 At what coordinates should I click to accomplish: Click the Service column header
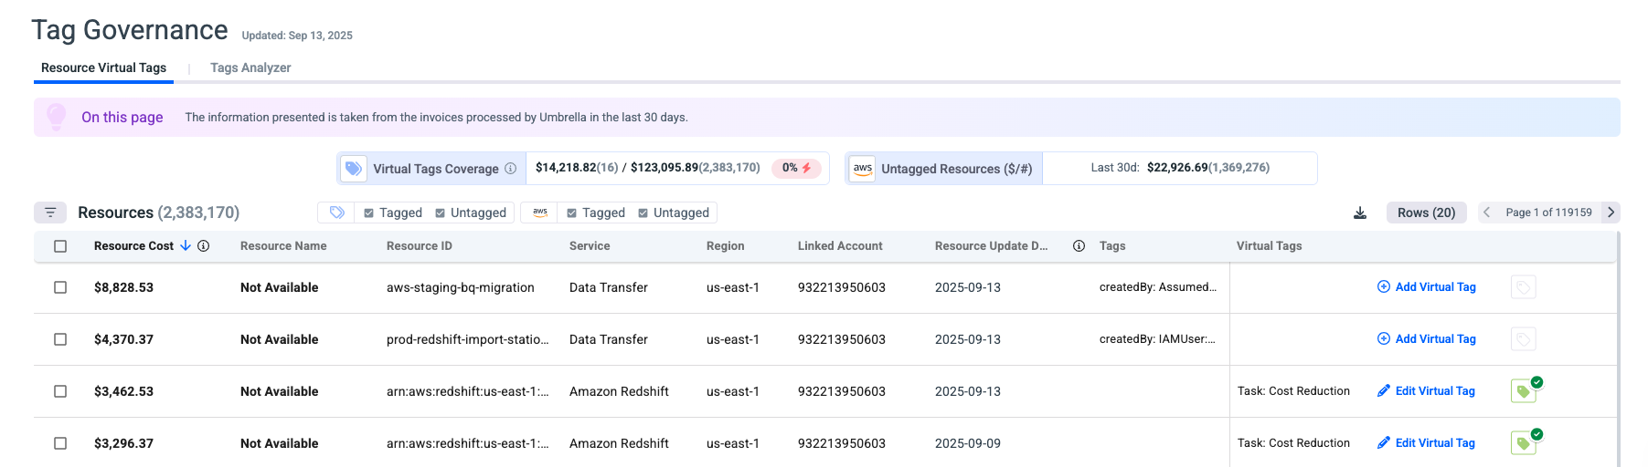click(x=590, y=246)
